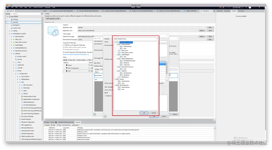Click the Scroll Lock icon in Console
This screenshot has width=272, height=150.
(x=63, y=125)
